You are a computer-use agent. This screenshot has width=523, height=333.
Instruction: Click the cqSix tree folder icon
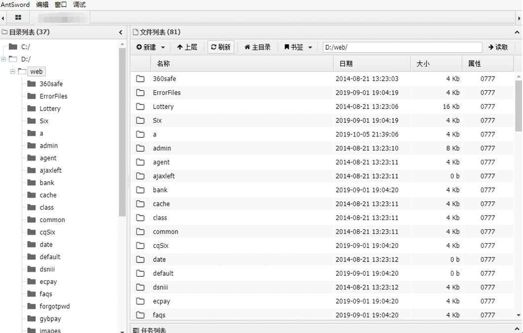32,231
